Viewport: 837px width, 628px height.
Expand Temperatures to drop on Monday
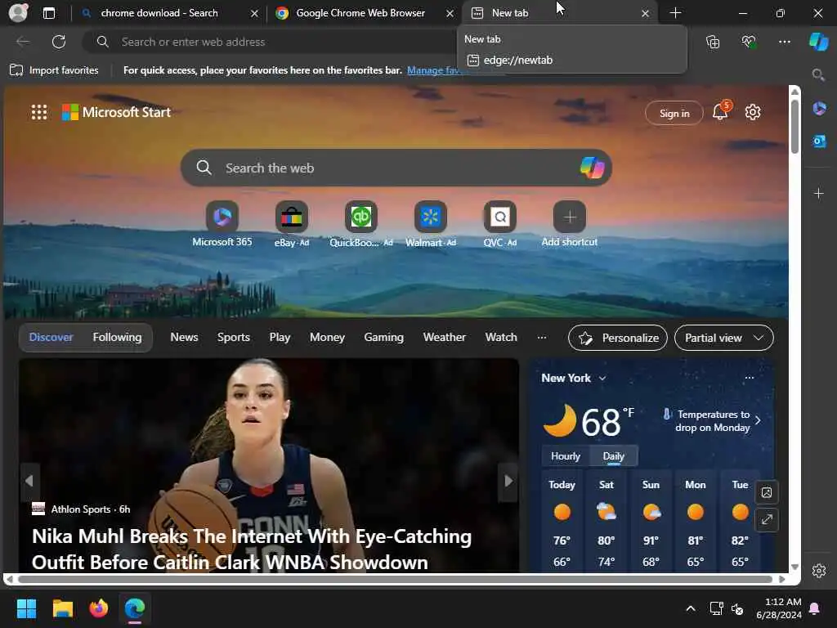click(712, 421)
